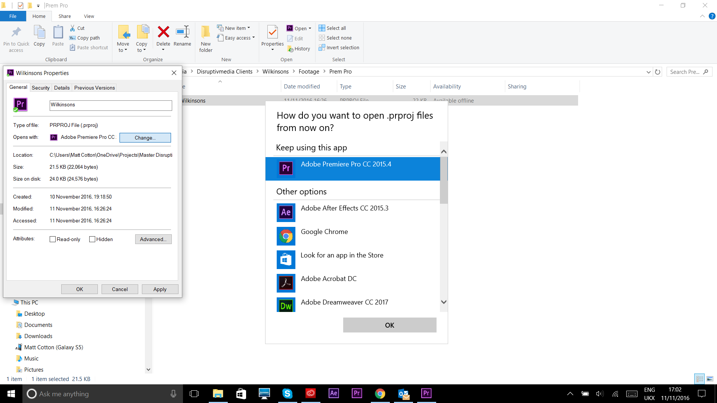The width and height of the screenshot is (717, 403).
Task: Open the Security tab in Properties
Action: tap(41, 88)
